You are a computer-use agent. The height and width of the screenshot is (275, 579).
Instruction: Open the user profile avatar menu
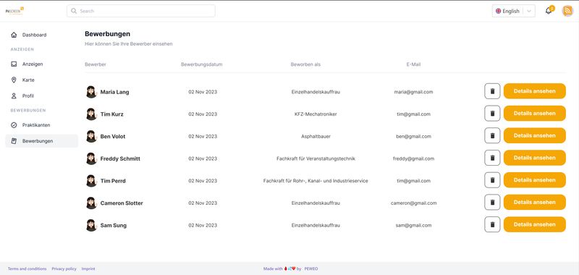click(x=567, y=11)
